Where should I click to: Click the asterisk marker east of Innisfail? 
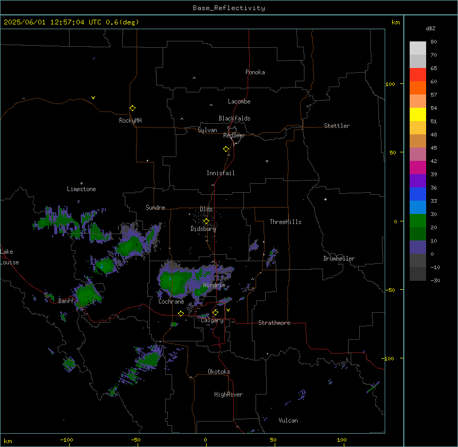[267, 161]
